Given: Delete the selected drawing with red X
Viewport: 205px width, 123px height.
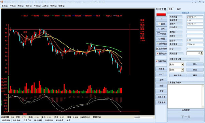Looking at the screenshot, I should pyautogui.click(x=161, y=53).
